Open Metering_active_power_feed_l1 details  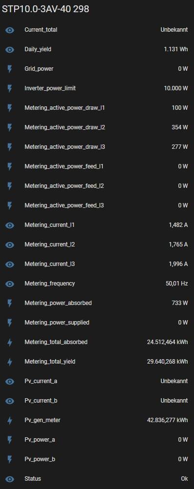[x=97, y=166]
